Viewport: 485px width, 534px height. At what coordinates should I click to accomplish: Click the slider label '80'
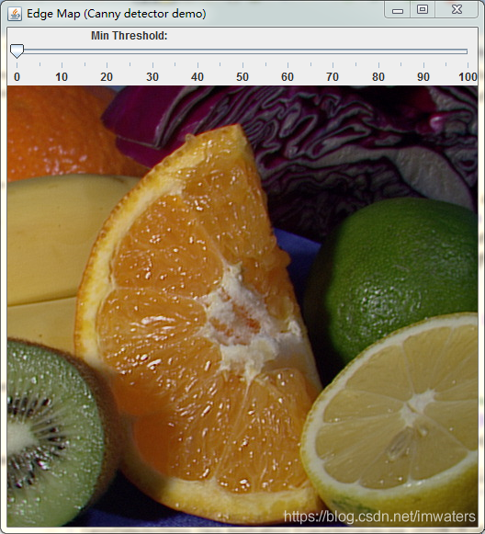coord(378,77)
